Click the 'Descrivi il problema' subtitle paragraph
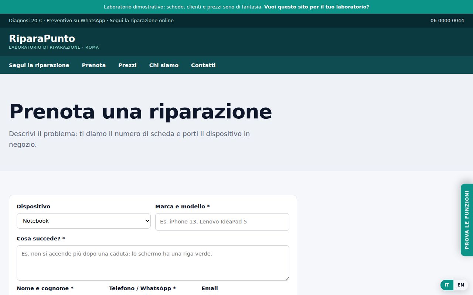This screenshot has height=295, width=473. 129,139
